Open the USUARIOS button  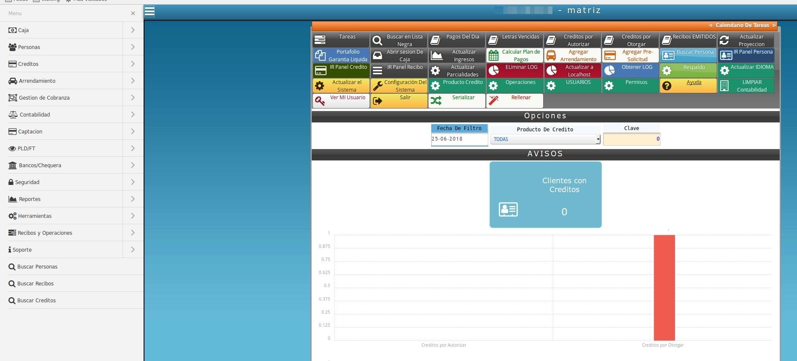(x=572, y=86)
